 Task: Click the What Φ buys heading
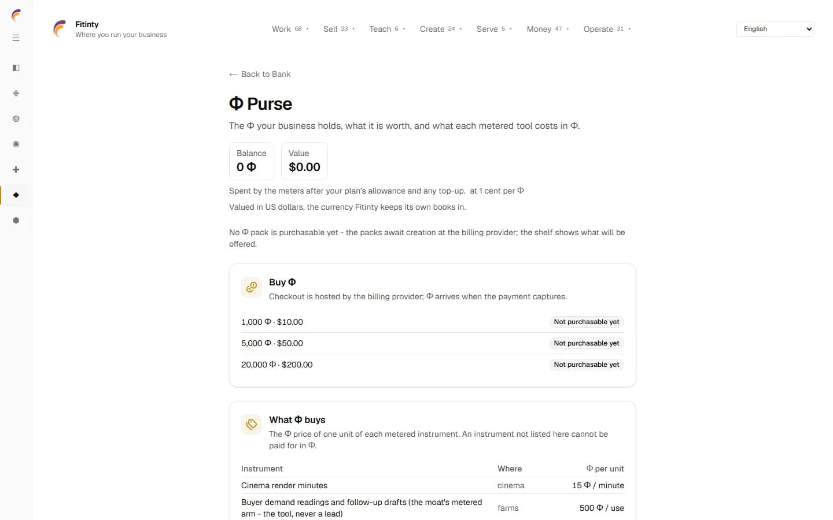(x=297, y=419)
